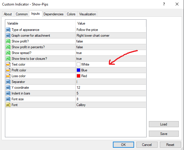This screenshot has width=184, height=150.
Task: Open the Colors tab
Action: [x=71, y=14]
